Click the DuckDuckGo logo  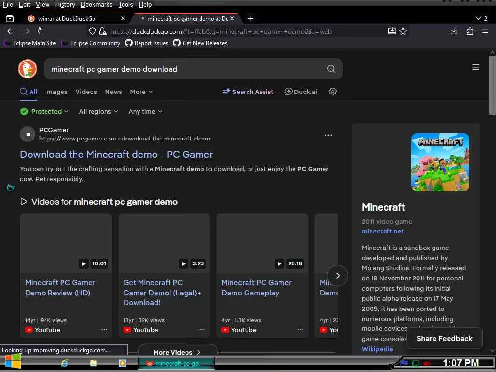[28, 69]
